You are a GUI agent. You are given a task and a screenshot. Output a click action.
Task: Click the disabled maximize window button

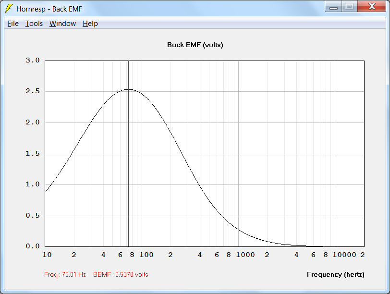coord(350,6)
